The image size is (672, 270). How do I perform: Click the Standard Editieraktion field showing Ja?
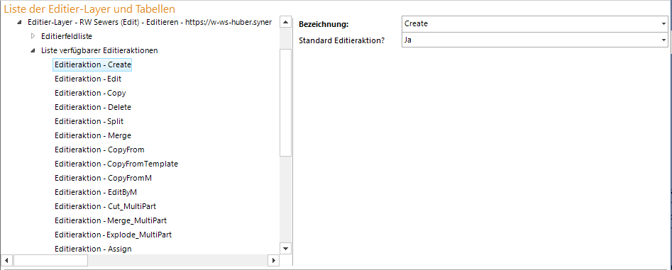(535, 40)
